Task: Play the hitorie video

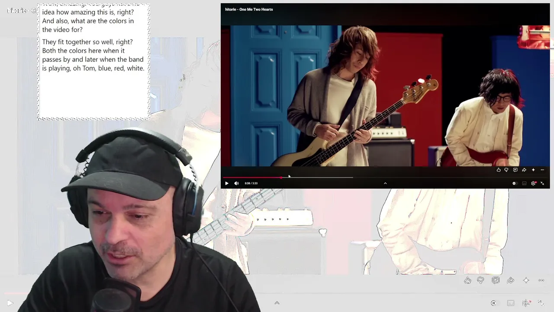Action: (226, 183)
